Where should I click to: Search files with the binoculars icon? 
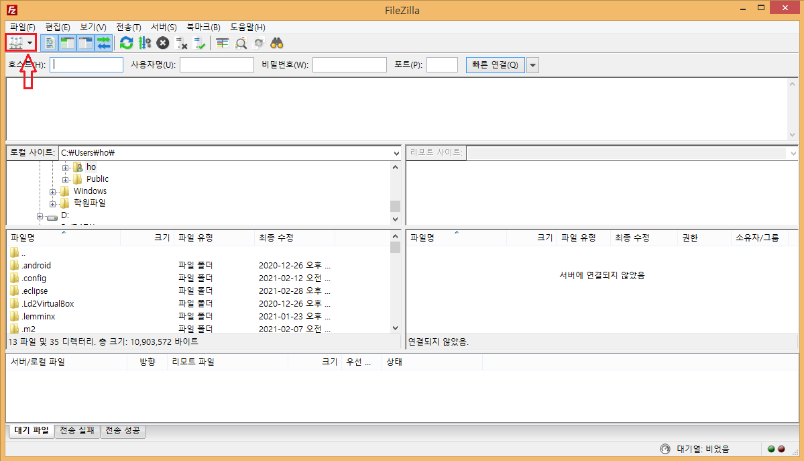click(x=277, y=43)
